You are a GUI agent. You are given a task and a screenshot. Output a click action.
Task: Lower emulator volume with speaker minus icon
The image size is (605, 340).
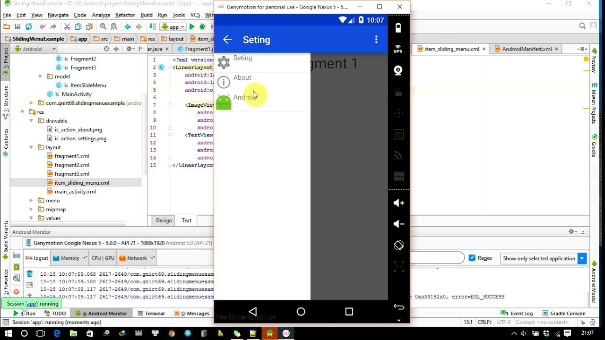click(398, 224)
